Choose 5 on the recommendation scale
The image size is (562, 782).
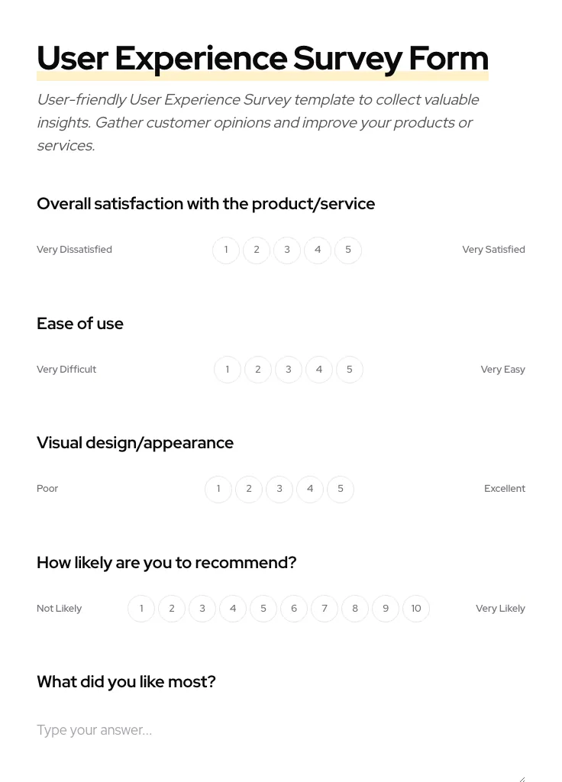coord(263,608)
